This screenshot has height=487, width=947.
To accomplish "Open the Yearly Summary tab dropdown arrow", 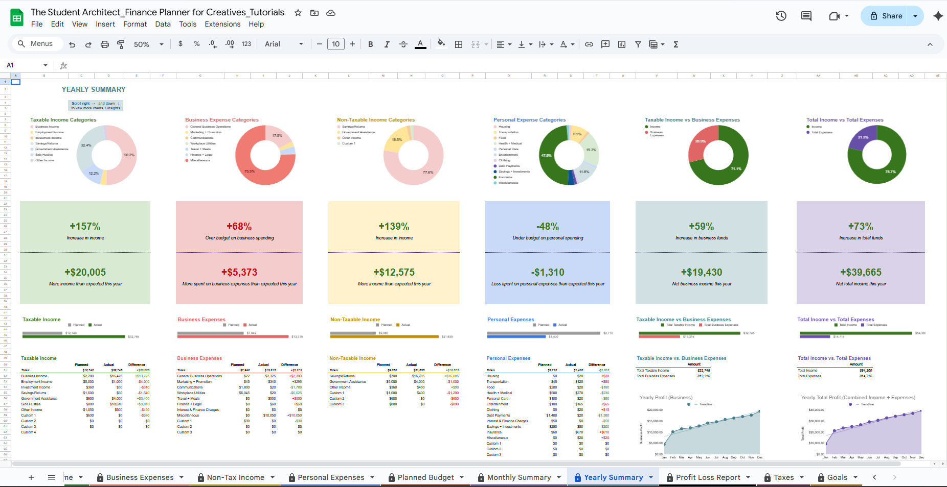I will (651, 477).
